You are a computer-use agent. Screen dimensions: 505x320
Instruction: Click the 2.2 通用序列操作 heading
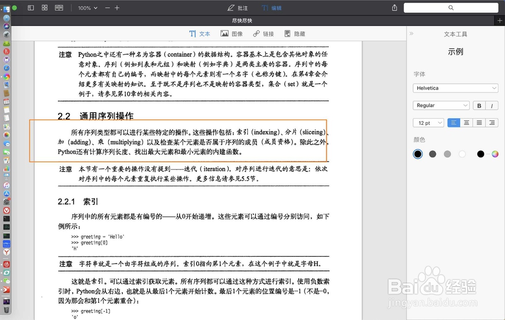(95, 116)
